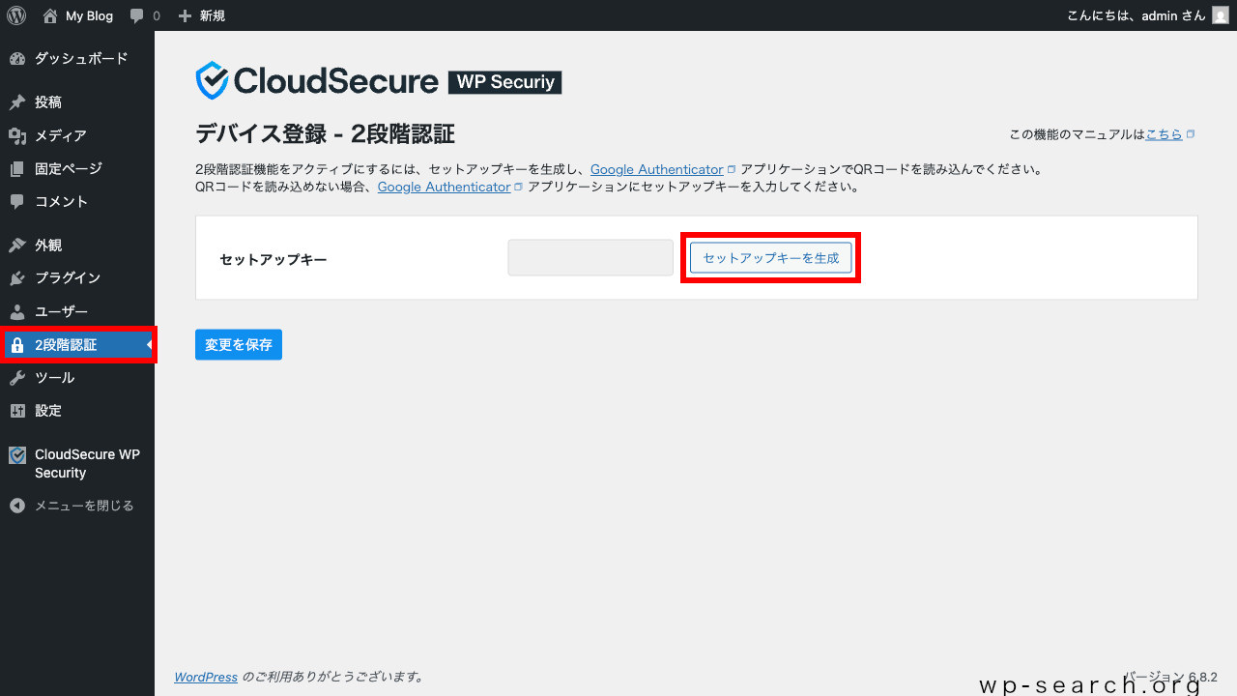The image size is (1237, 696).
Task: Click the empty setup key input field
Action: 590,257
